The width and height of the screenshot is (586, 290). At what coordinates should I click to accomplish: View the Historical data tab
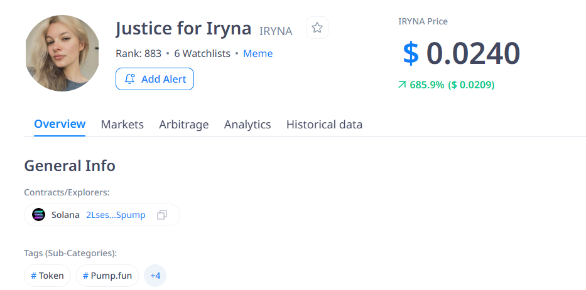[x=324, y=125]
